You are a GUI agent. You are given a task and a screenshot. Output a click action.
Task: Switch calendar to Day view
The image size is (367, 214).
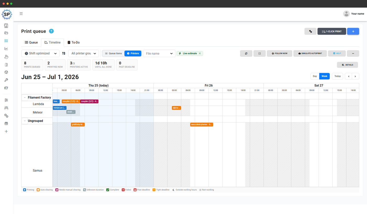(315, 76)
